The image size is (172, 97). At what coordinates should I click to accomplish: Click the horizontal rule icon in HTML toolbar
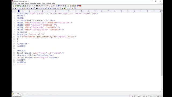(x=41, y=8)
